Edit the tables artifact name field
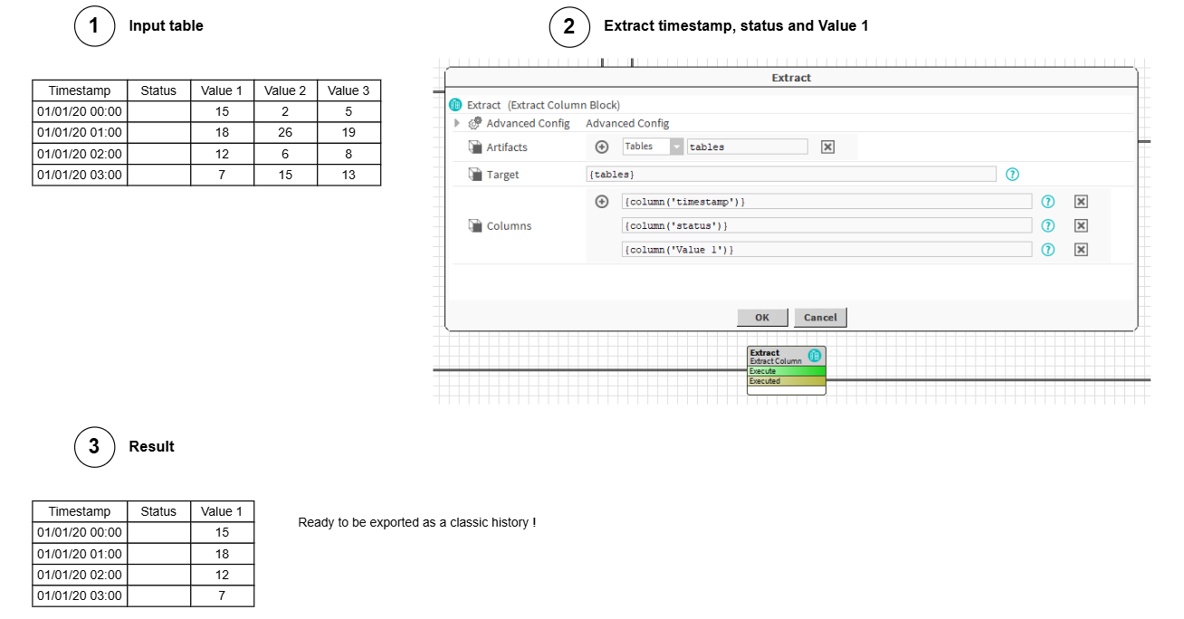1184x619 pixels. (x=747, y=147)
